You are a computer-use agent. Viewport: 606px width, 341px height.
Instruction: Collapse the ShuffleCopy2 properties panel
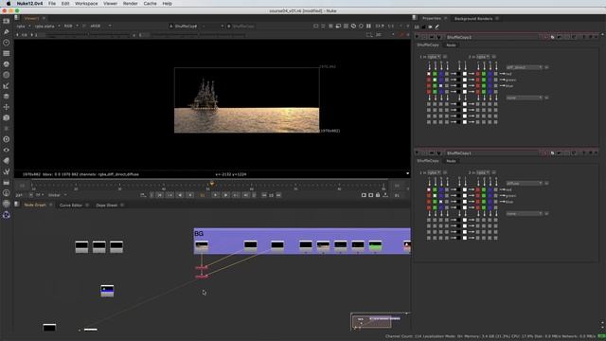click(x=417, y=37)
